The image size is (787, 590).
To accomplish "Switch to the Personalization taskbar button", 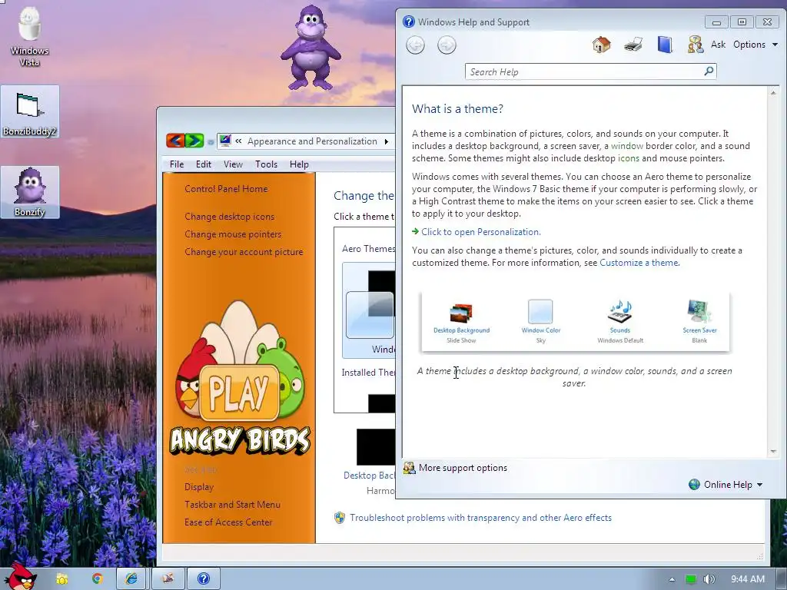I will (x=168, y=579).
